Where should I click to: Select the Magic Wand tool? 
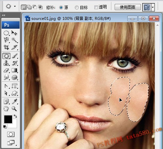click(x=14, y=40)
